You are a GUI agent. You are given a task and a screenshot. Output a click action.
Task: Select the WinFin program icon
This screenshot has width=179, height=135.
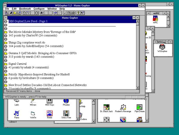pyautogui.click(x=33, y=114)
